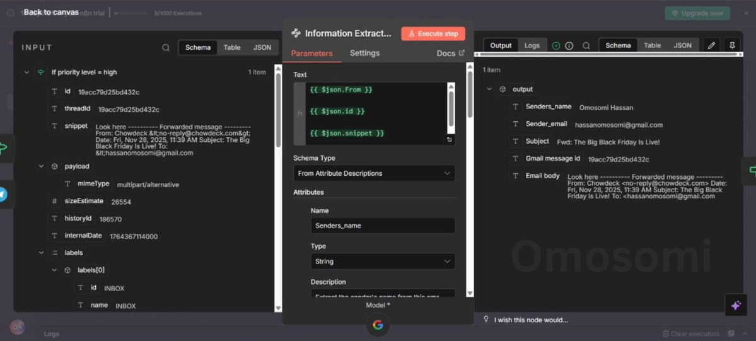Viewport: 756px width, 341px height.
Task: Collapse the labels[0] tree node
Action: [54, 270]
